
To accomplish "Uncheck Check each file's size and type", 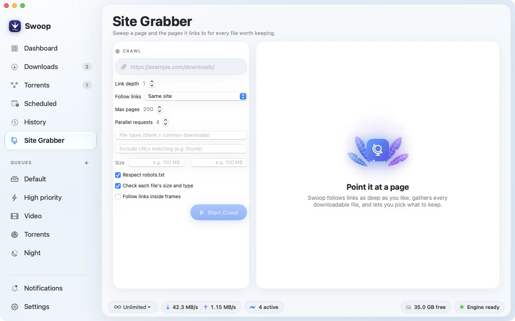I will point(118,186).
